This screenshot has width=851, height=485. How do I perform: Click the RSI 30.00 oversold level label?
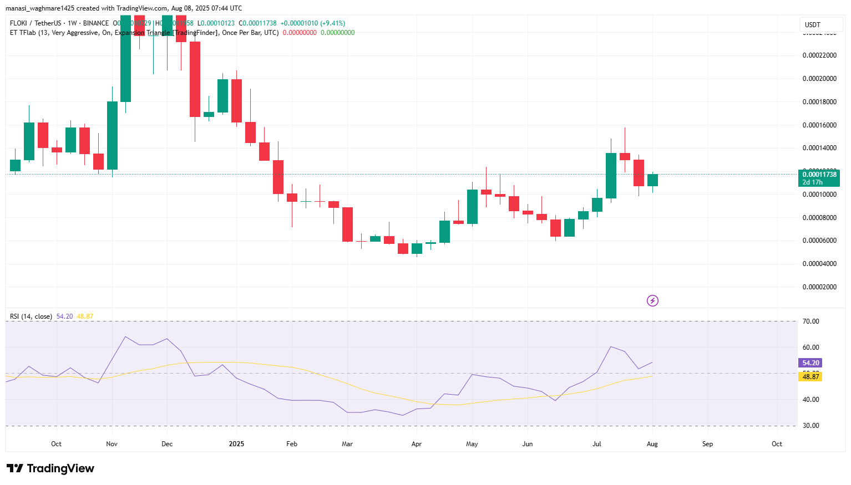pos(811,426)
